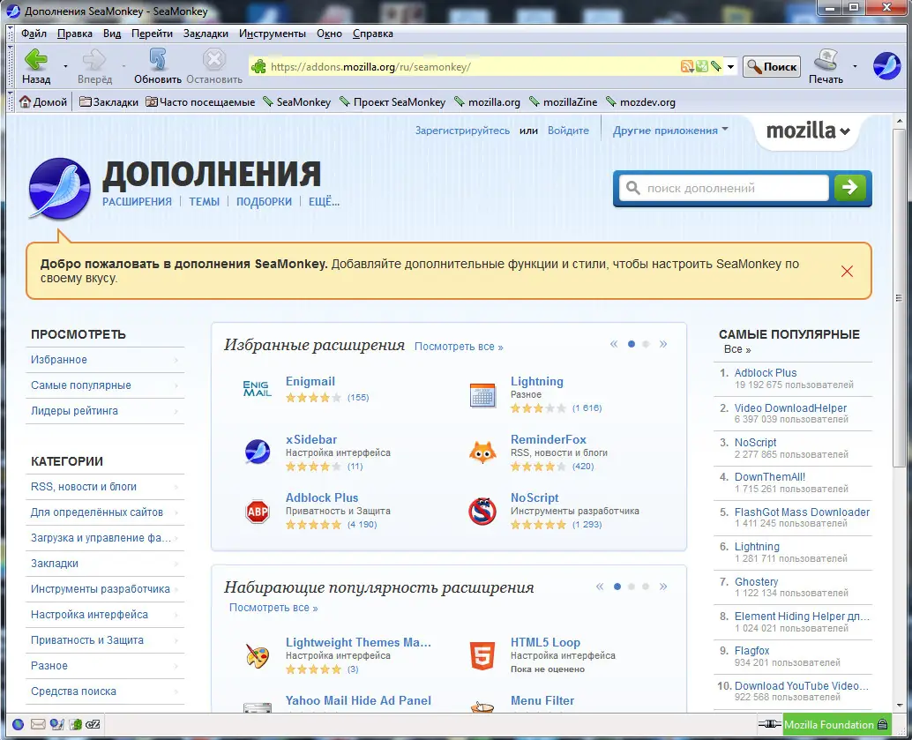The height and width of the screenshot is (740, 912).
Task: Open the xSidebar extension icon
Action: click(x=257, y=452)
